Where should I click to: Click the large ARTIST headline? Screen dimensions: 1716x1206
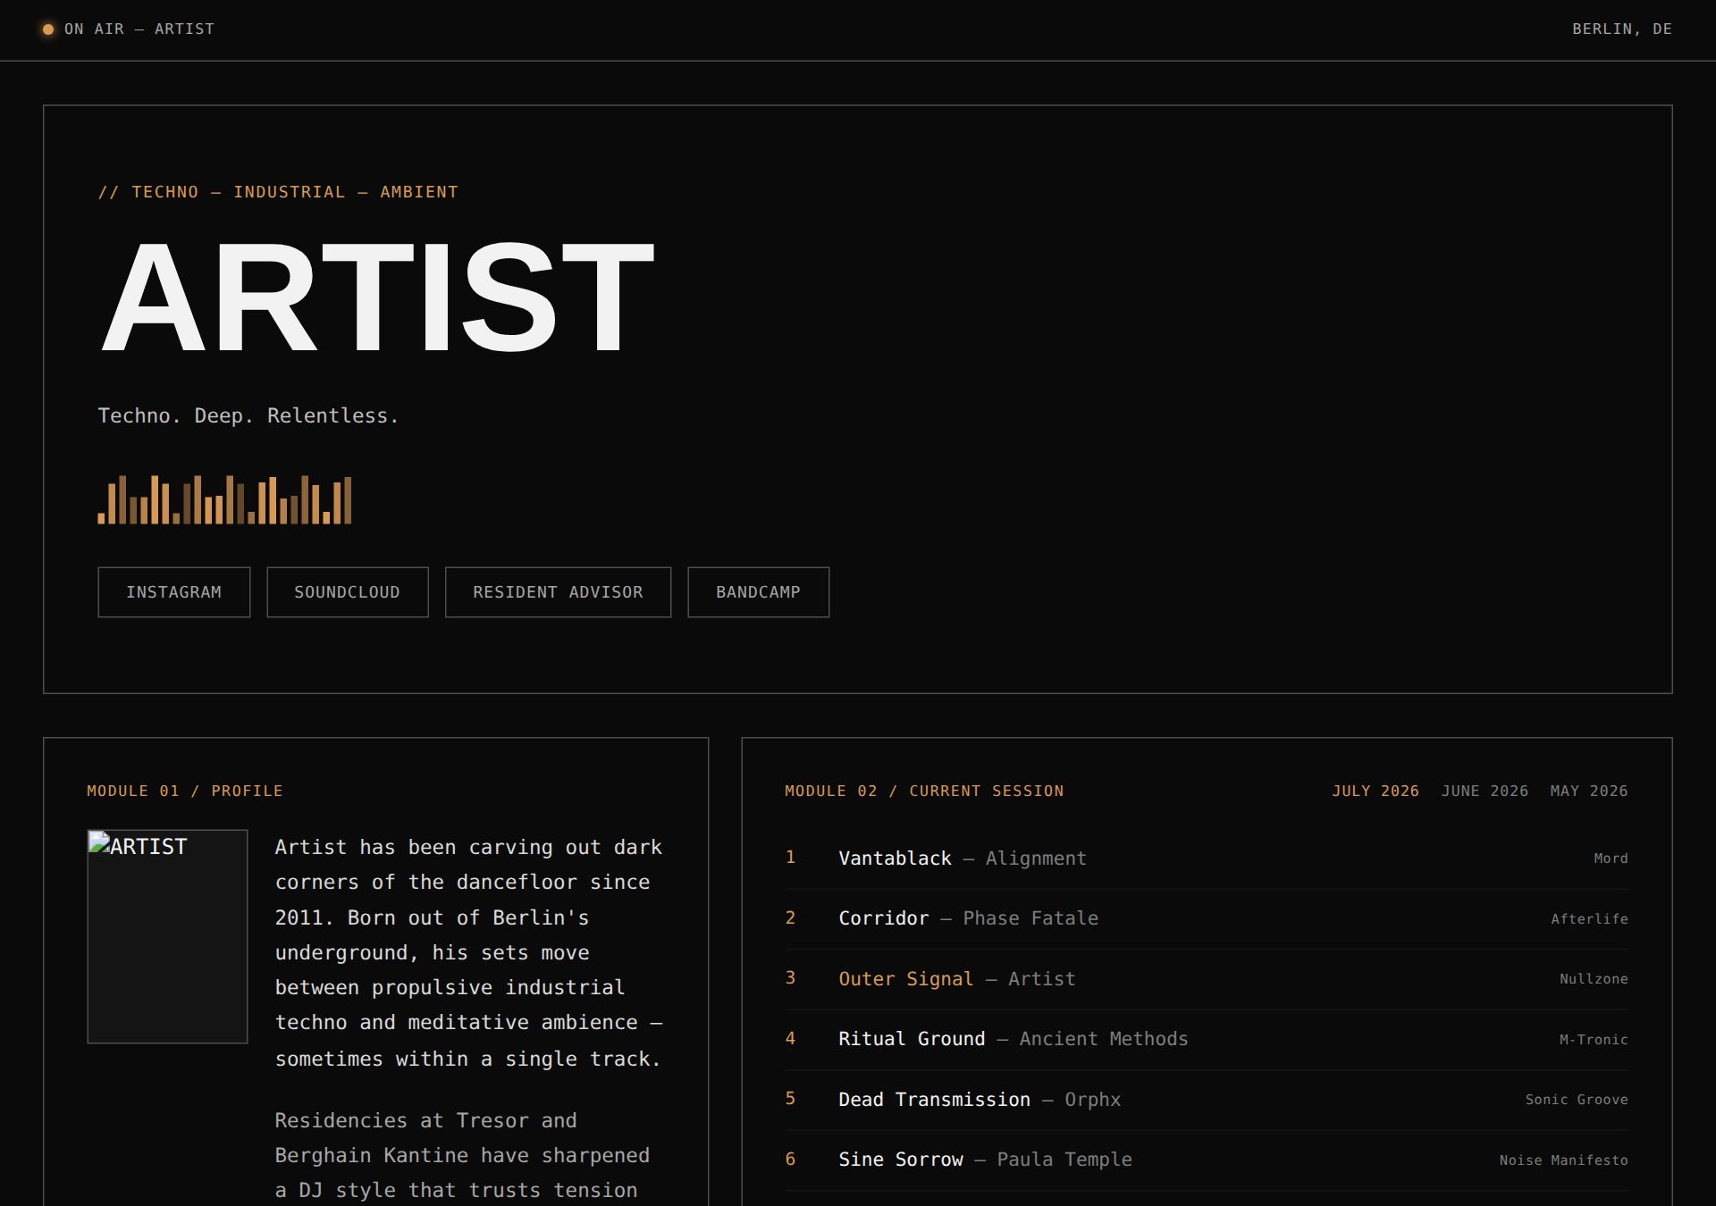(377, 298)
